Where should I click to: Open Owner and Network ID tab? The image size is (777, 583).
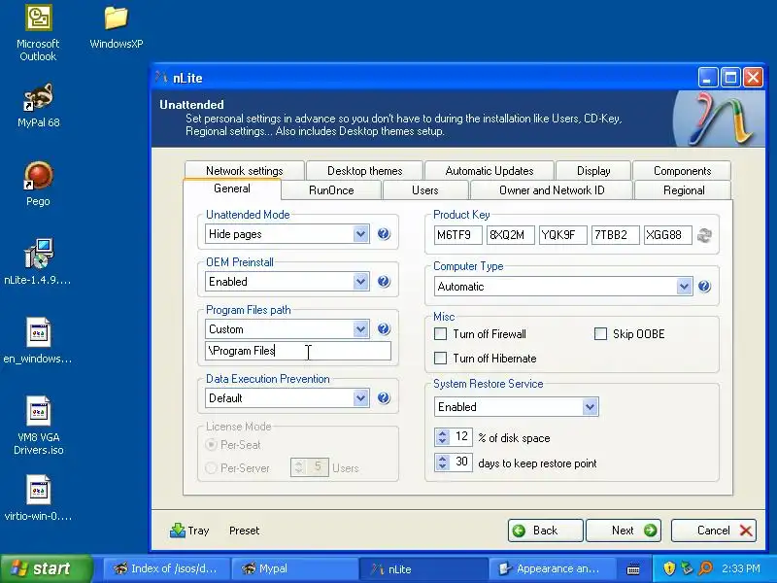click(552, 190)
